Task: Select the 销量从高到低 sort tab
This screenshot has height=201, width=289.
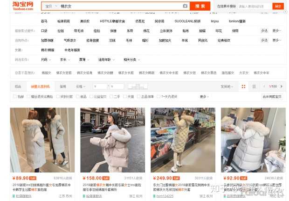Action: point(41,86)
